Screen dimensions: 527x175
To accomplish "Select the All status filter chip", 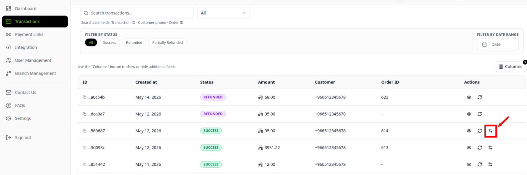I will click(91, 42).
